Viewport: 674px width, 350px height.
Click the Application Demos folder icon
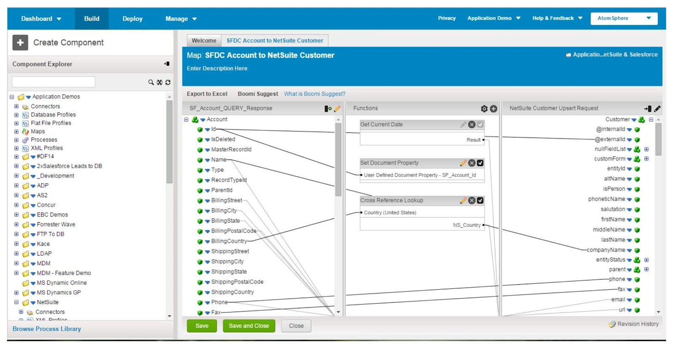point(21,97)
